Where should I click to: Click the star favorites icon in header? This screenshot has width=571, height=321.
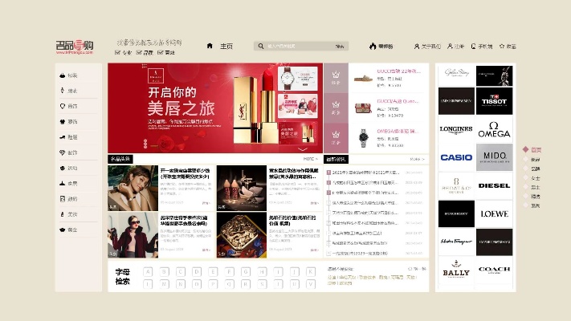tap(502, 47)
